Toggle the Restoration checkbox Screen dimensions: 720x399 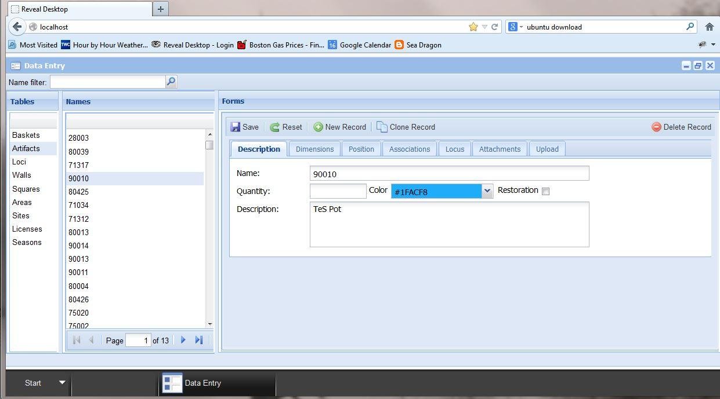pos(545,191)
